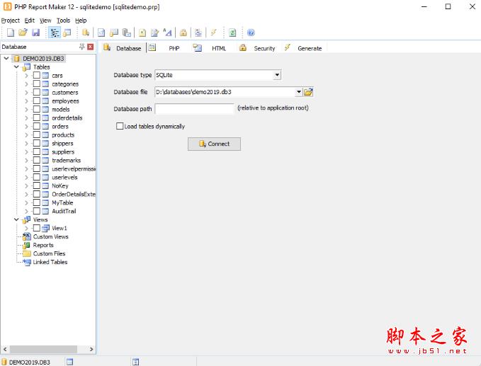Create a new project with the blank-page icon
481x366 pixels.
11,33
